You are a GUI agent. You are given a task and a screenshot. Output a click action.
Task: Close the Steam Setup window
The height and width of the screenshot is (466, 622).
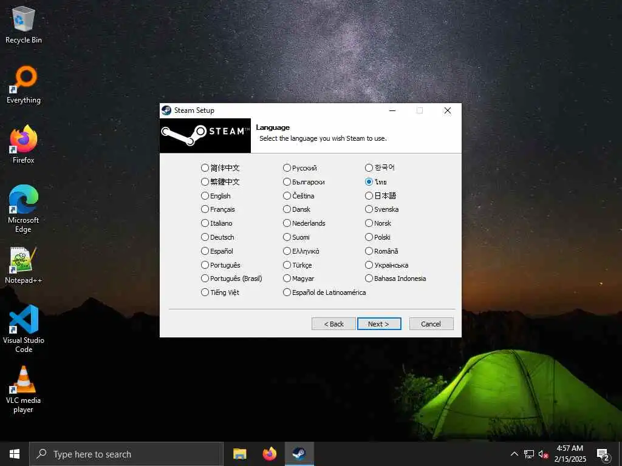pos(448,110)
